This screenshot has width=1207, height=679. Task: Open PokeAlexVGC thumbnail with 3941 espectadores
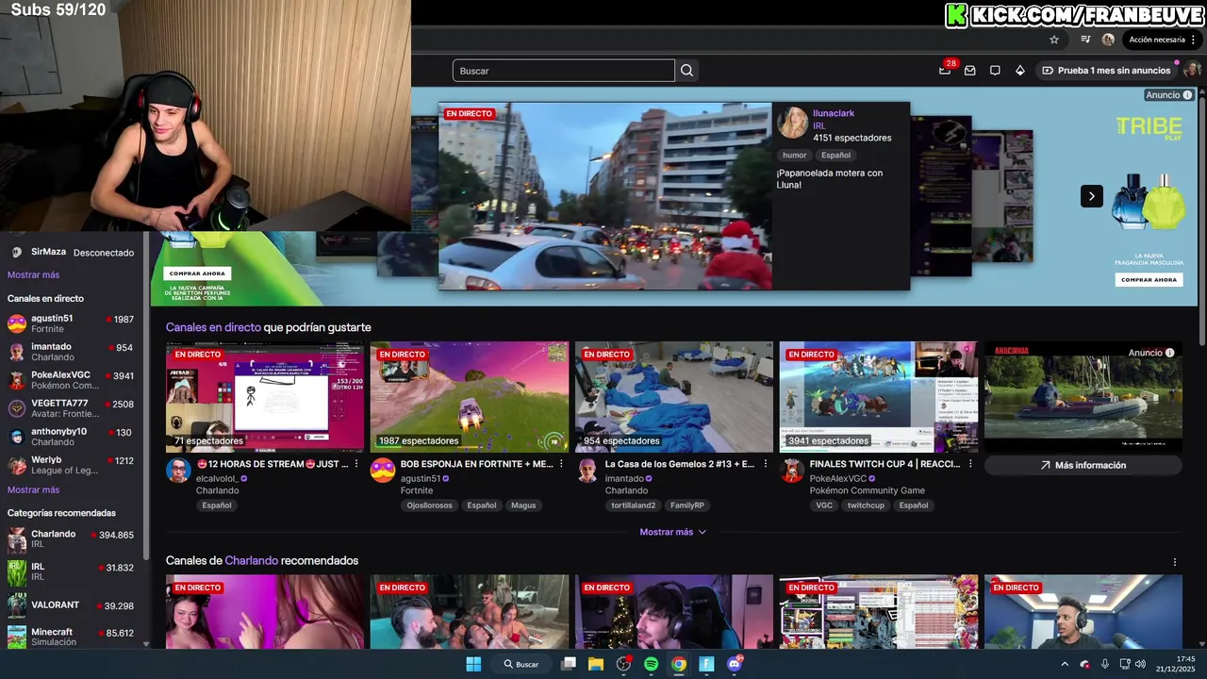point(879,397)
